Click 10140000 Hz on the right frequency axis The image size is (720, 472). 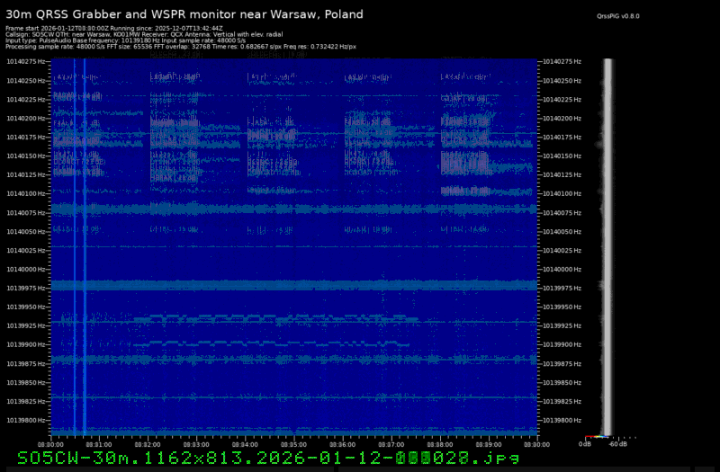[x=562, y=269]
